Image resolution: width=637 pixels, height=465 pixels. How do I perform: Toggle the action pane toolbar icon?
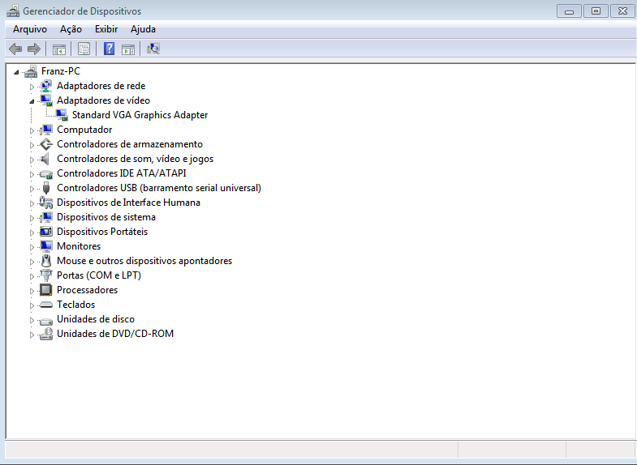pos(128,49)
